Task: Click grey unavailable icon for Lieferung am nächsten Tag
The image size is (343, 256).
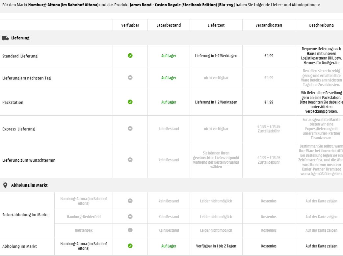Action: (130, 78)
